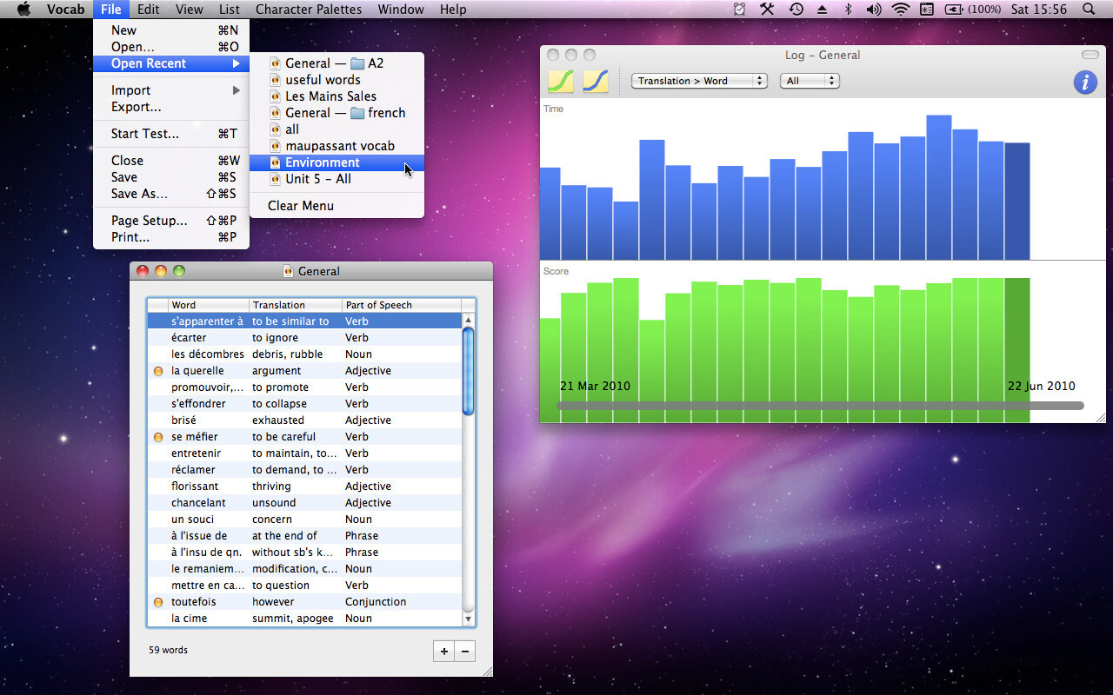Click the document icon in the General title bar
Screen dimensions: 1113x695
289,271
